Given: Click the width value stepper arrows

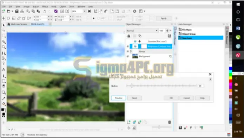Looking at the screenshot, I should point(72,17).
